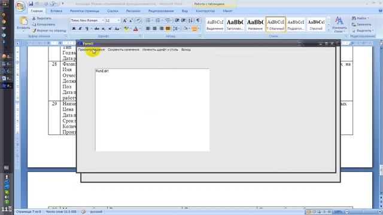This screenshot has width=383, height=215.
Task: Click the decrease indent icon
Action: (177, 20)
